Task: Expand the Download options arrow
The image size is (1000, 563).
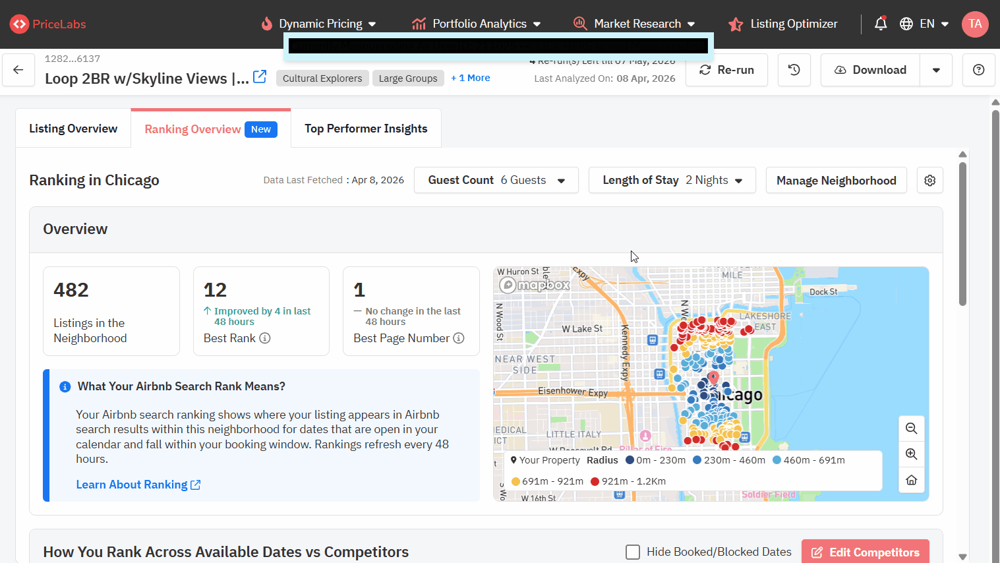Action: [x=935, y=70]
